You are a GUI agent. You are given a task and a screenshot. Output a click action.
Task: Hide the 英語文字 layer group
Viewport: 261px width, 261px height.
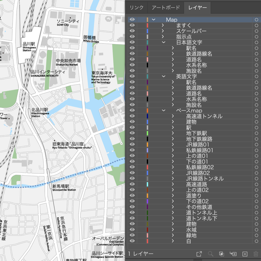coord(132,76)
